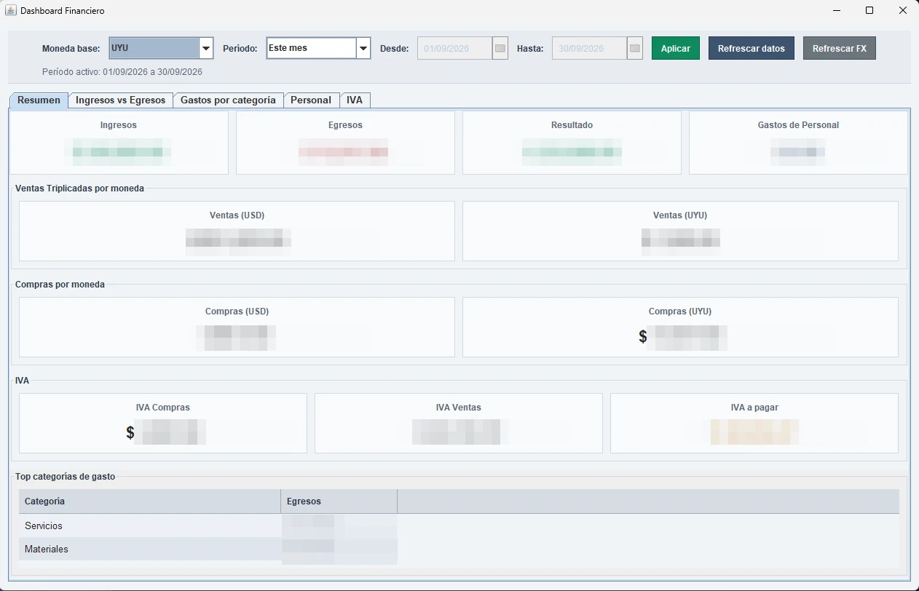This screenshot has width=919, height=591.
Task: Expand the Moneda base dropdown arrow
Action: pos(206,48)
